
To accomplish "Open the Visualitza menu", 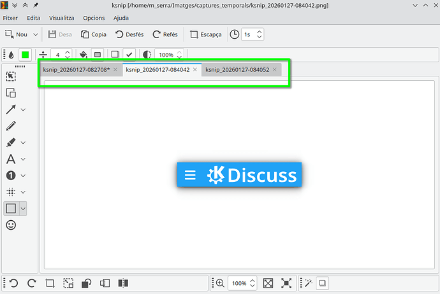I will [61, 18].
